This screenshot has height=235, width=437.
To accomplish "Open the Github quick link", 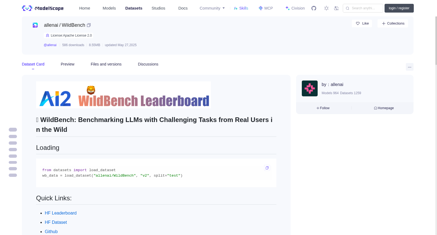I will click(51, 231).
